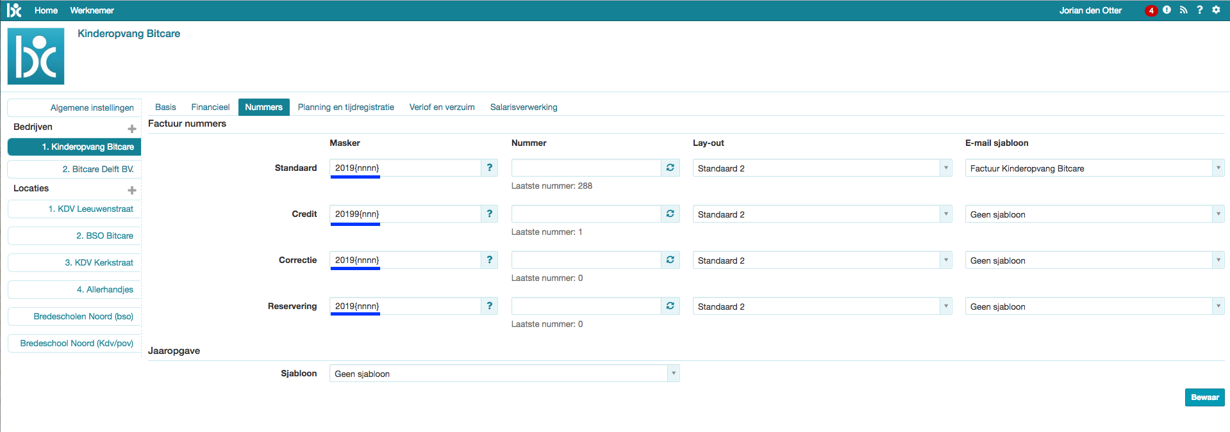Click text 'Laatste nummer: 1'
Screen dimensions: 1230x432
(547, 232)
